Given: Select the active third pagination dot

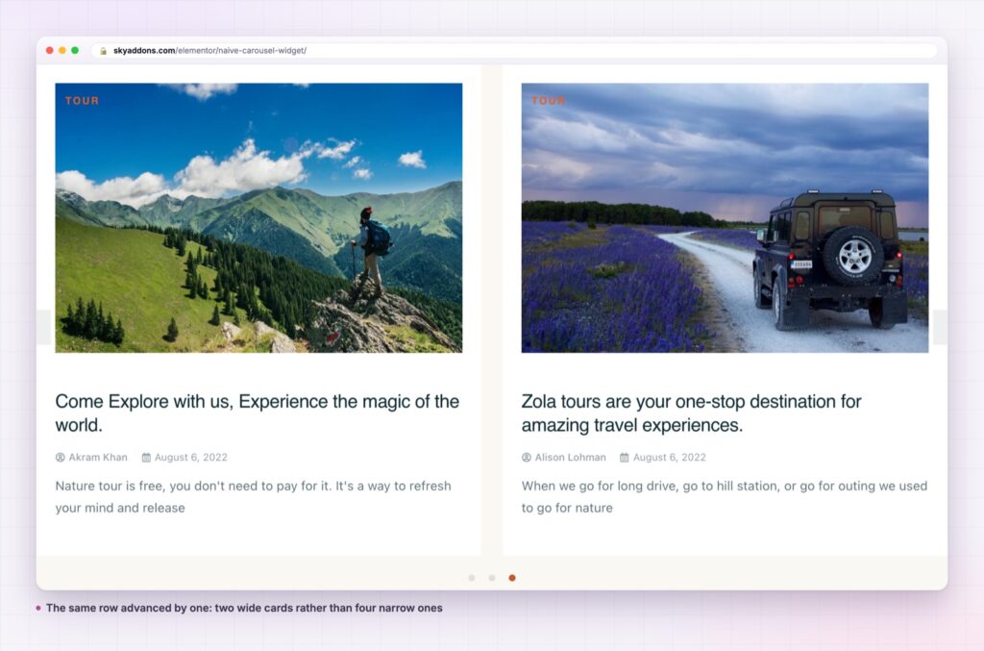Looking at the screenshot, I should [x=512, y=578].
